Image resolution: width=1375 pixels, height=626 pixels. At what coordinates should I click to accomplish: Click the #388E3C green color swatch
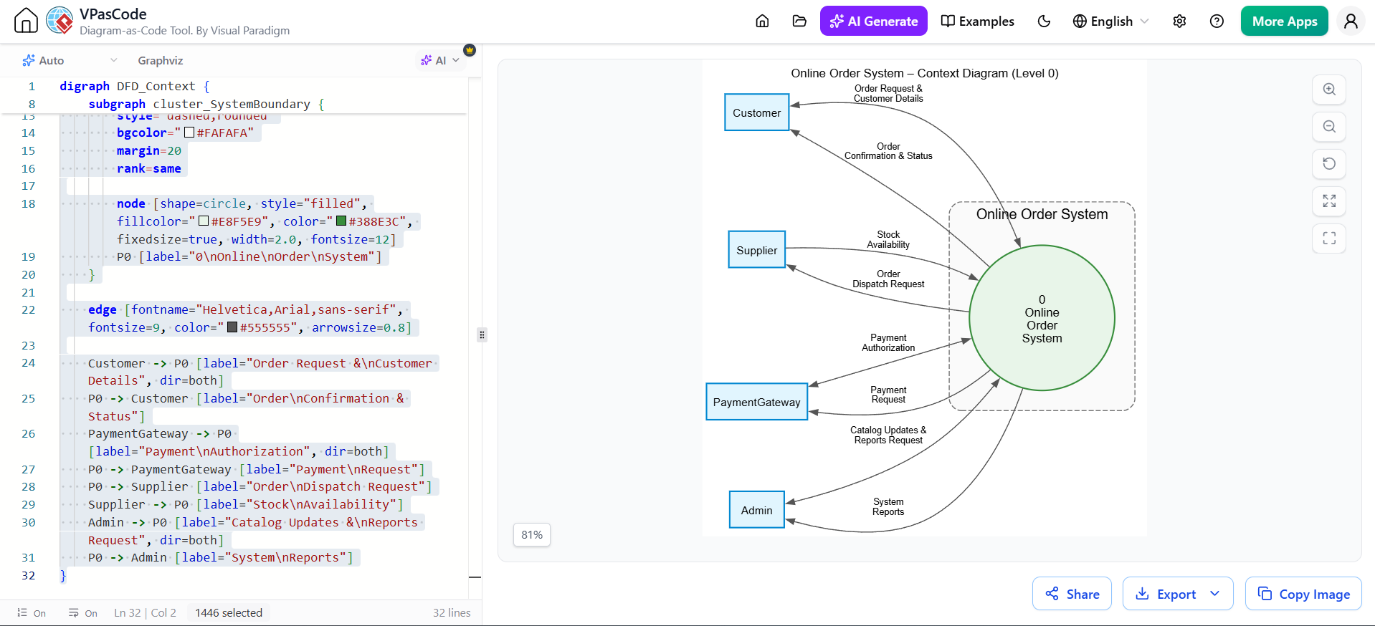tap(341, 221)
